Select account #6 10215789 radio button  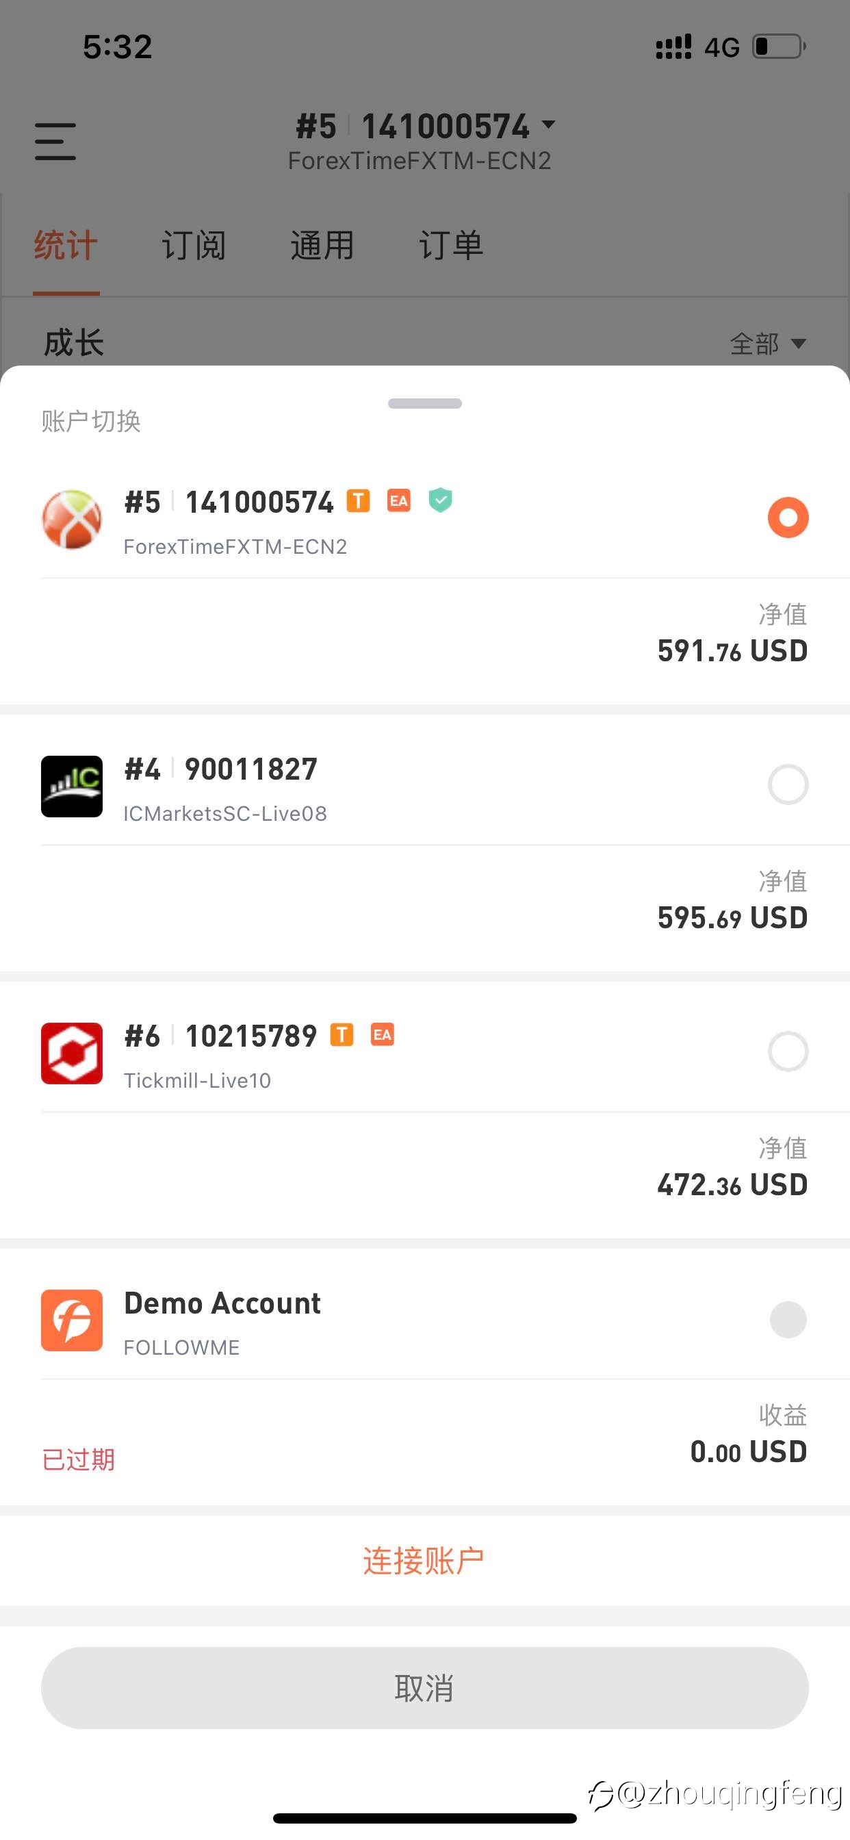tap(788, 1051)
